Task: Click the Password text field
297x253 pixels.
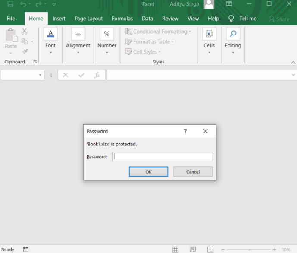Action: click(x=163, y=157)
